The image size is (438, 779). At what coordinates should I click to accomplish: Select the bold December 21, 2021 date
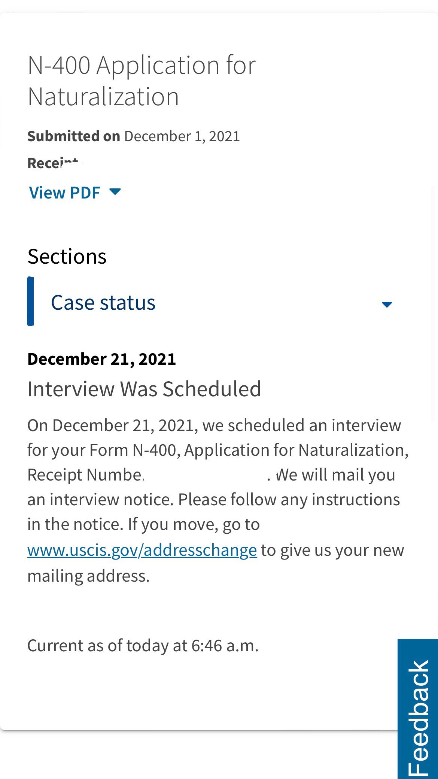click(x=101, y=359)
